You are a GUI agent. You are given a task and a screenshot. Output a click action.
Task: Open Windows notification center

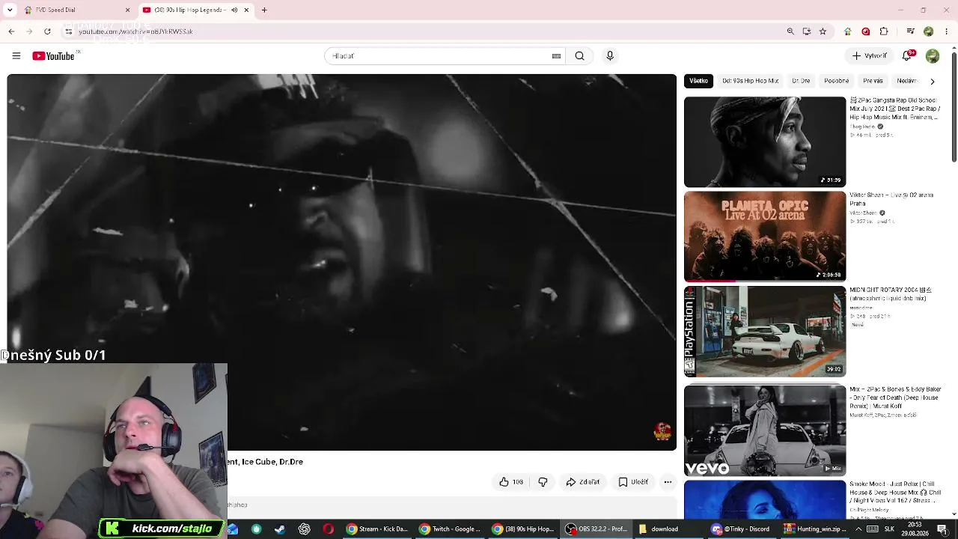tap(942, 529)
